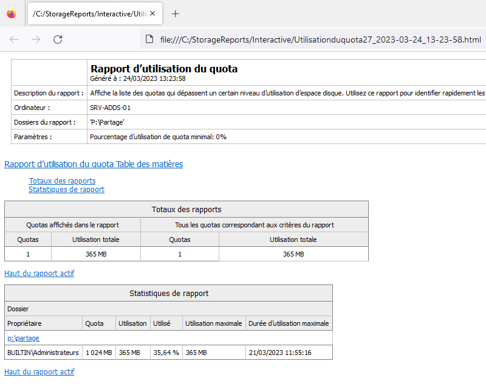Image resolution: width=486 pixels, height=386 pixels.
Task: Follow the 'Statistiques de rapport' link
Action: click(x=66, y=189)
